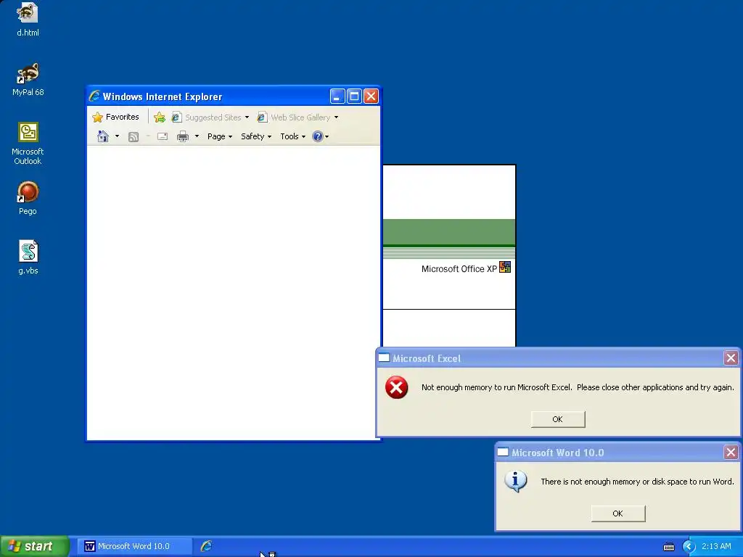Image resolution: width=743 pixels, height=557 pixels.
Task: Expand Print options dropdown arrow
Action: point(197,136)
